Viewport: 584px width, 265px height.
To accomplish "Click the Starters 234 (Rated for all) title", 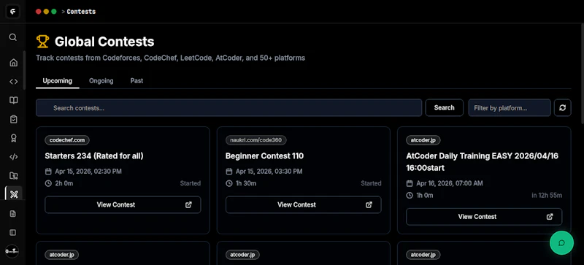I will [x=94, y=155].
